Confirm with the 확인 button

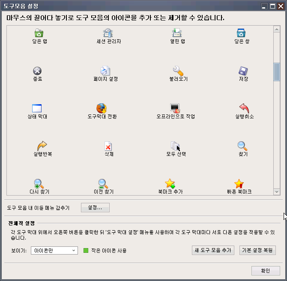tap(266, 270)
